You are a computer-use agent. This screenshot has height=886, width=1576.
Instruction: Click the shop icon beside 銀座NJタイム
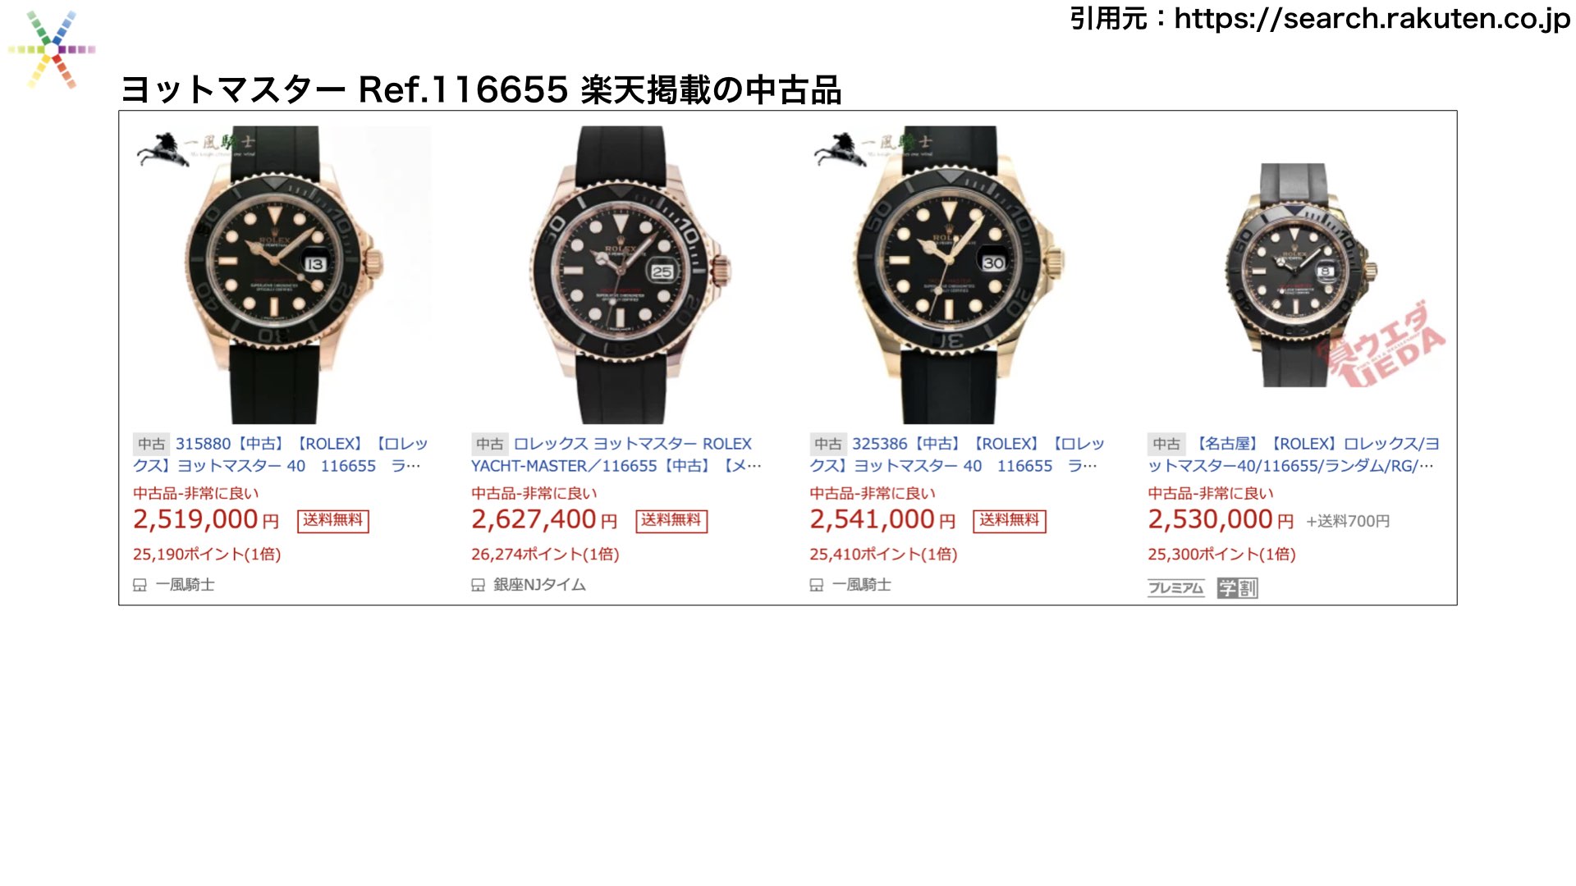pyautogui.click(x=478, y=585)
